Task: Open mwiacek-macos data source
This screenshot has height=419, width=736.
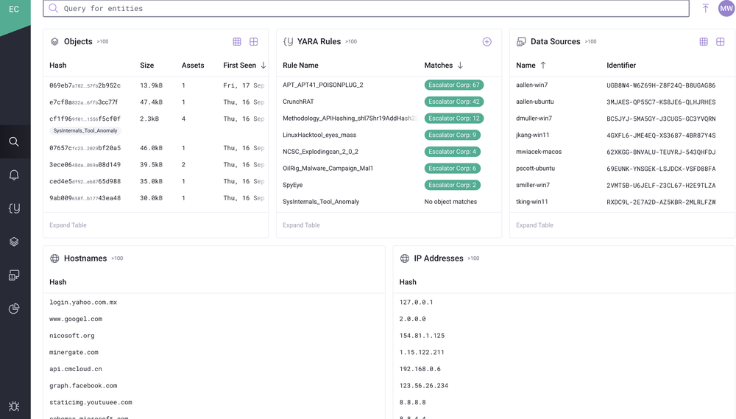Action: [539, 152]
